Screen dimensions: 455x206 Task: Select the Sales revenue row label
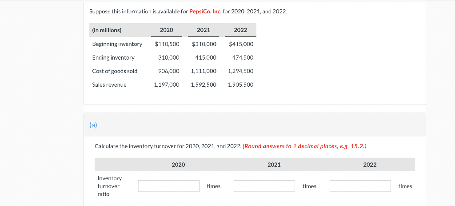109,85
